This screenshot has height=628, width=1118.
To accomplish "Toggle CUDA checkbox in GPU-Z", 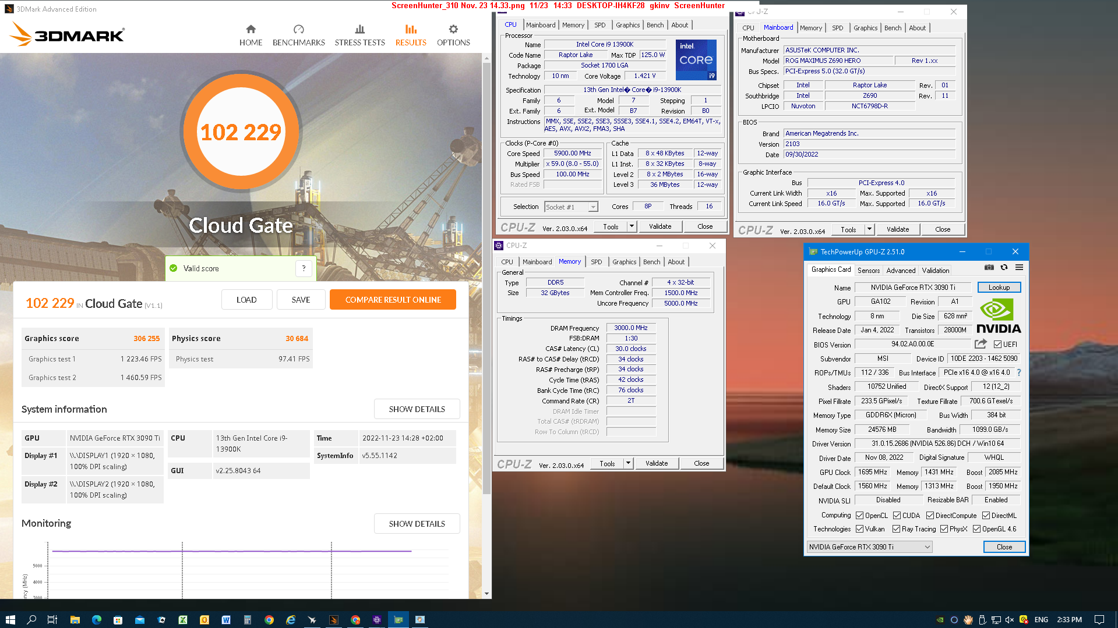I will [x=897, y=515].
